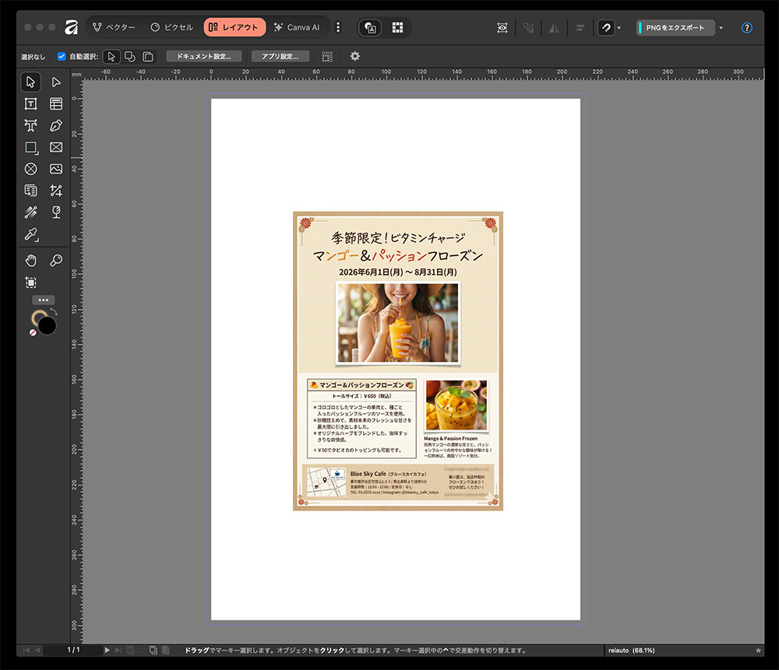The height and width of the screenshot is (670, 779).
Task: Uncheck the 自動選択 checkbox
Action: coord(62,57)
